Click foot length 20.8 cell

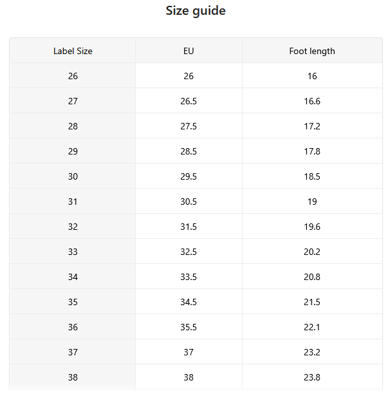click(312, 277)
